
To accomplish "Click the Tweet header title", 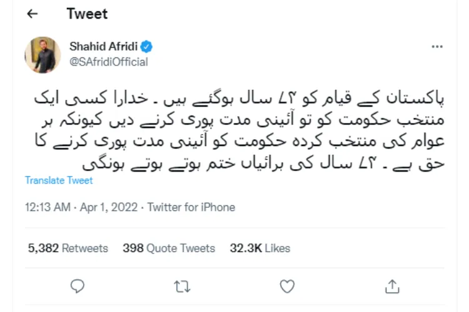I will pos(87,14).
